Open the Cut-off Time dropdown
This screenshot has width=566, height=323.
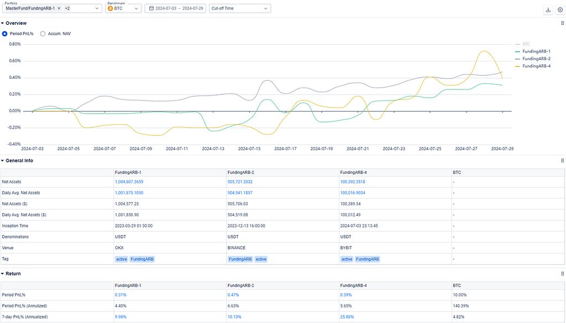(239, 9)
